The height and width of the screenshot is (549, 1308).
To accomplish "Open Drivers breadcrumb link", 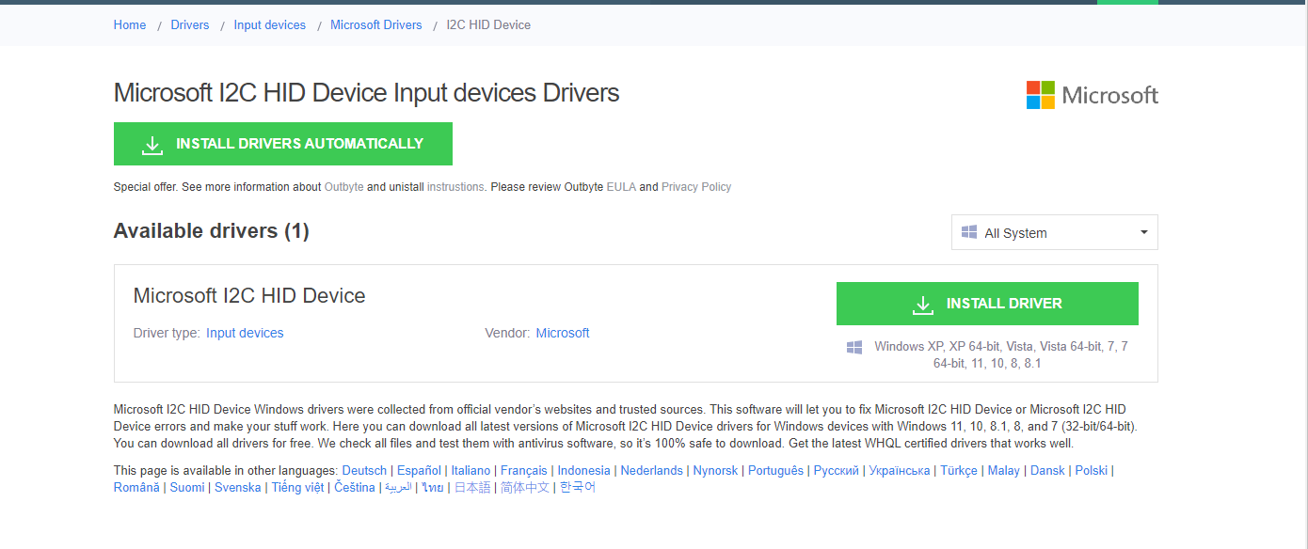I will [190, 25].
